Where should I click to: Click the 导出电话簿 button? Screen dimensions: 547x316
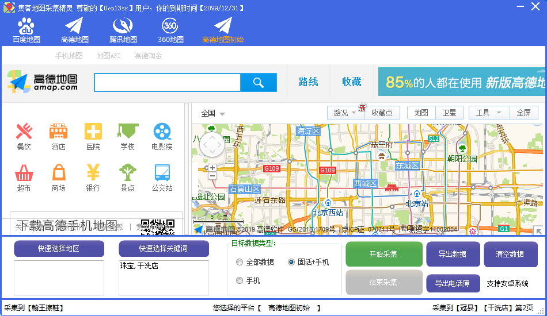pos(452,283)
